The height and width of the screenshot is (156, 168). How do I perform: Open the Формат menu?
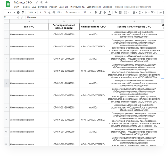pos(53,7)
